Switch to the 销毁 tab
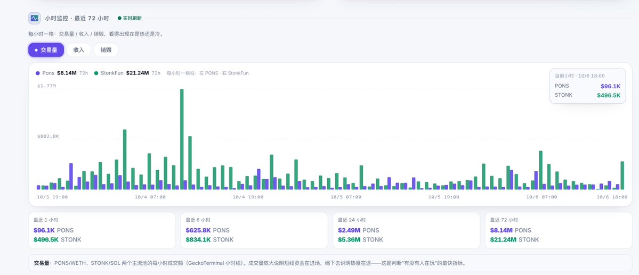 tap(106, 50)
